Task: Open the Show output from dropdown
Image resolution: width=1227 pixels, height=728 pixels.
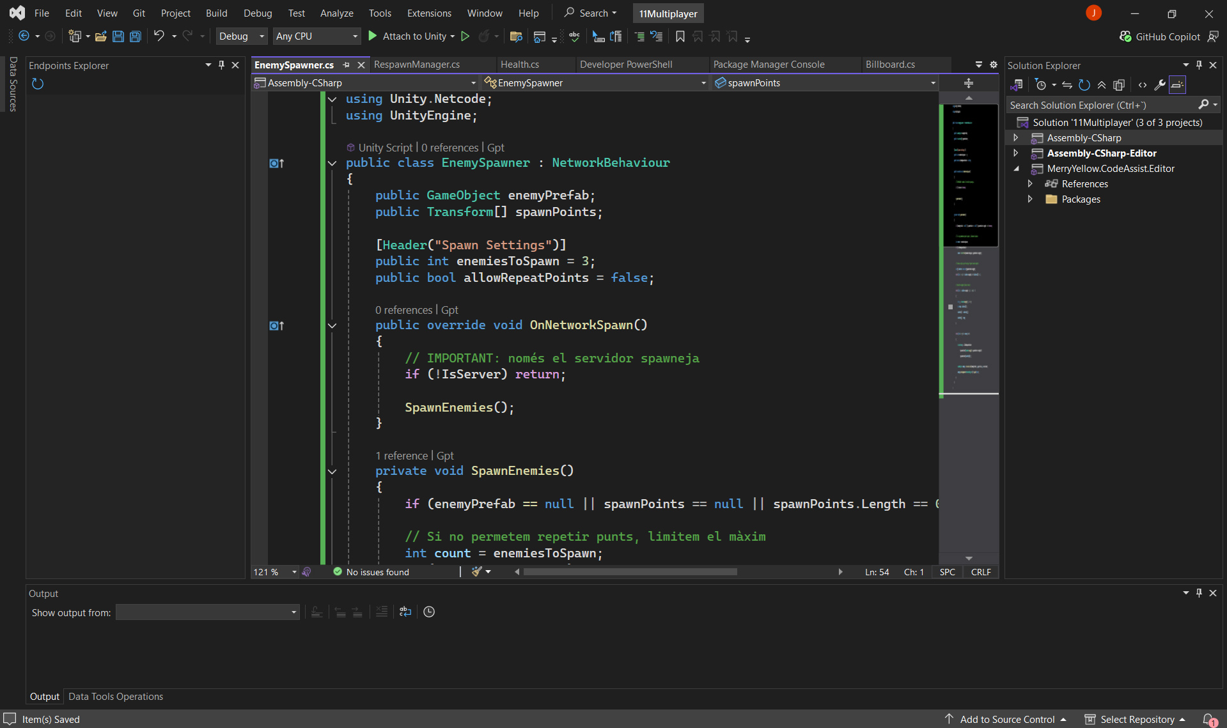Action: [x=207, y=612]
